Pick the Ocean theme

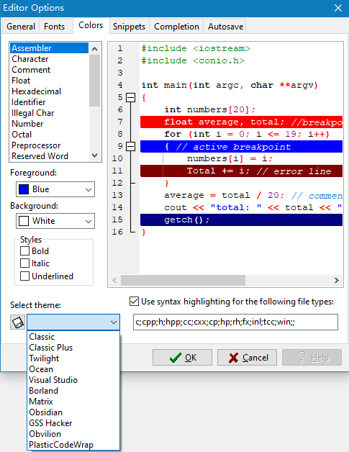73,369
